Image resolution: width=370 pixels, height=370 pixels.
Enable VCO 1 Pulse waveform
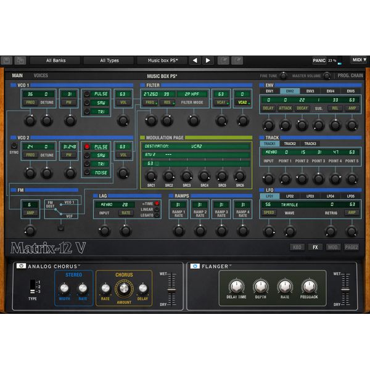pyautogui.click(x=87, y=94)
